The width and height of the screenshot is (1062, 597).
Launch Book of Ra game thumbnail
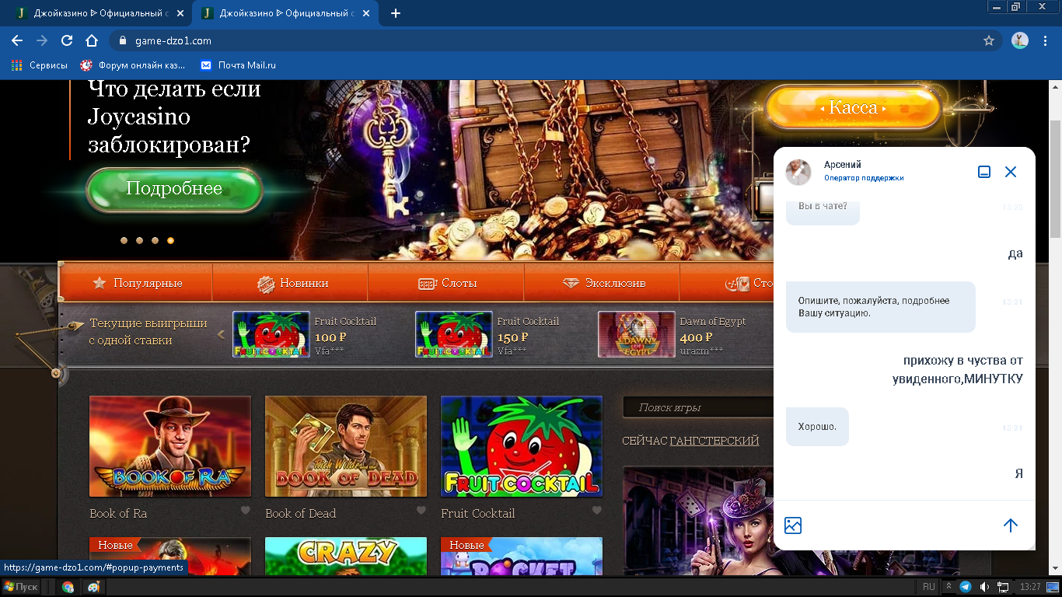click(x=170, y=446)
